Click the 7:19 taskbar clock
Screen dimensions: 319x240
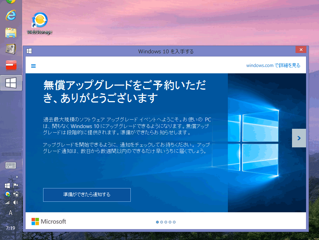coord(11,228)
